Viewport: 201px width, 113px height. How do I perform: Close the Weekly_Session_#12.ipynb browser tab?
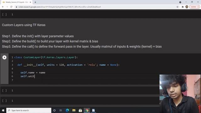pyautogui.click(x=30, y=2)
